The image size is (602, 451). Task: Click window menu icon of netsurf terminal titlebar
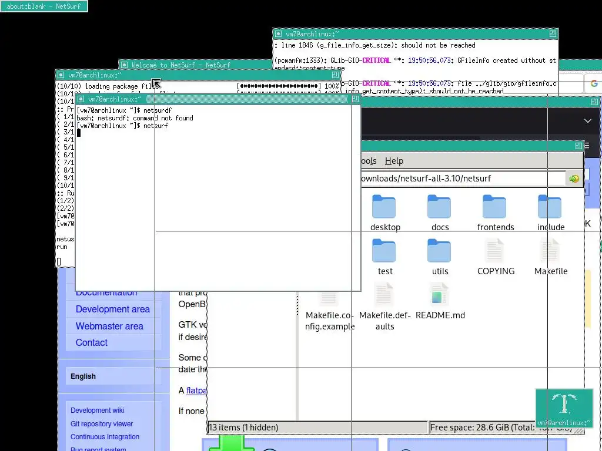coord(81,99)
